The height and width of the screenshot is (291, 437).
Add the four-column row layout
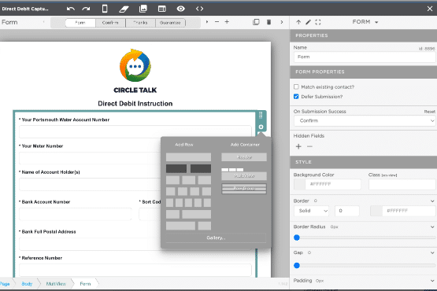click(x=188, y=191)
